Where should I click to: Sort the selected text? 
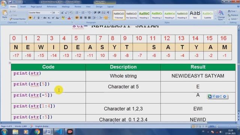[103, 13]
